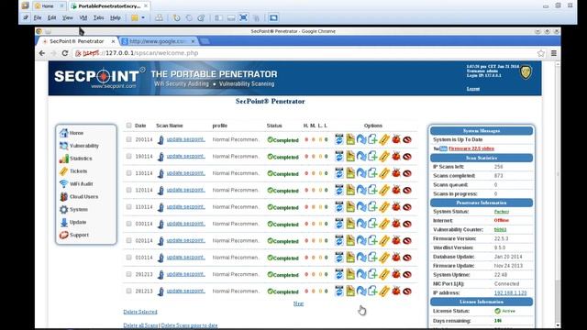Bookmark the page with the star icon
The height and width of the screenshot is (330, 587).
(x=540, y=53)
